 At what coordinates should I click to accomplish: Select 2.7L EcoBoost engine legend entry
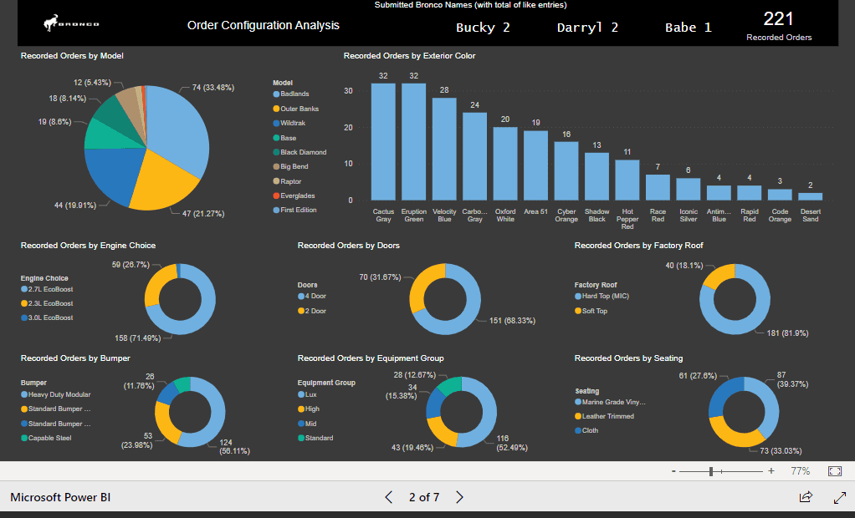pyautogui.click(x=47, y=289)
